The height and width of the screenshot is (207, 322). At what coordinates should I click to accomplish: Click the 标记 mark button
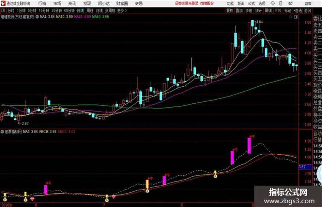[x=288, y=11]
